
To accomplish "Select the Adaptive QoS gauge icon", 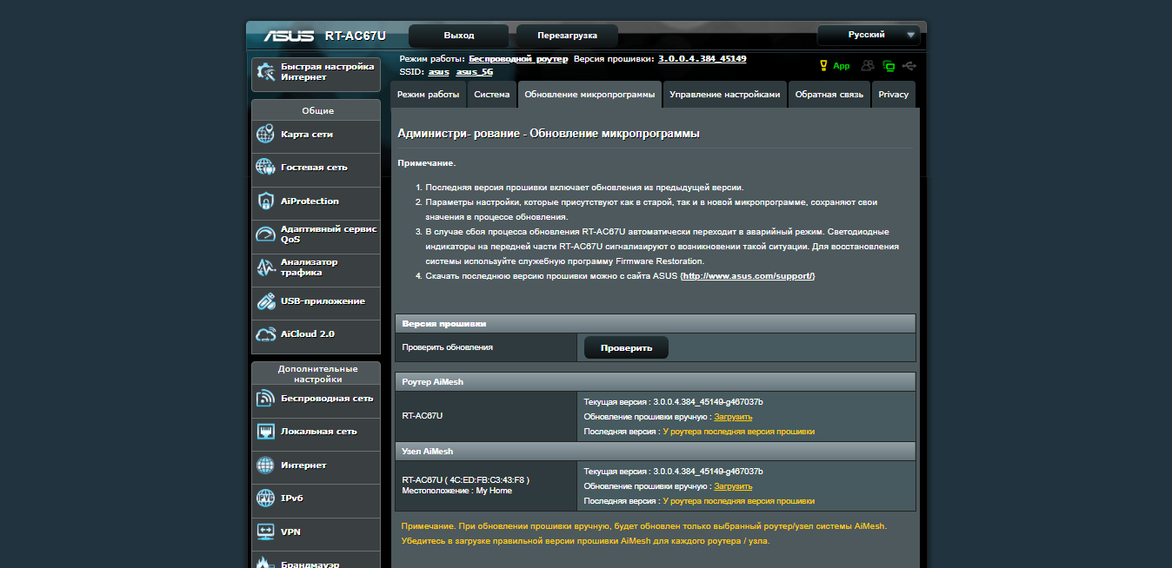I will tap(266, 234).
